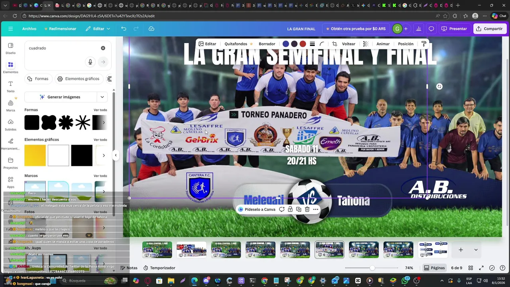Image resolution: width=510 pixels, height=287 pixels.
Task: Toggle the Notas panel
Action: coord(129,268)
